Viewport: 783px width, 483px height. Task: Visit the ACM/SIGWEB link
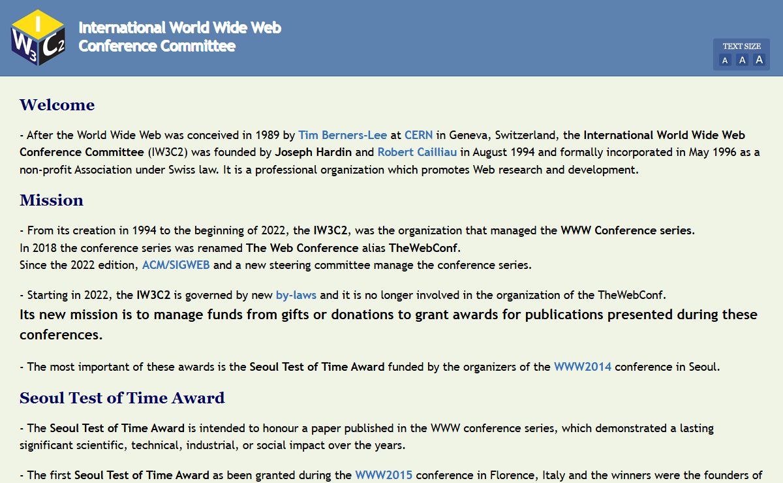[176, 265]
